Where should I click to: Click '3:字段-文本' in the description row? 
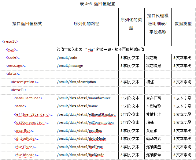pyautogui.click(x=130, y=82)
